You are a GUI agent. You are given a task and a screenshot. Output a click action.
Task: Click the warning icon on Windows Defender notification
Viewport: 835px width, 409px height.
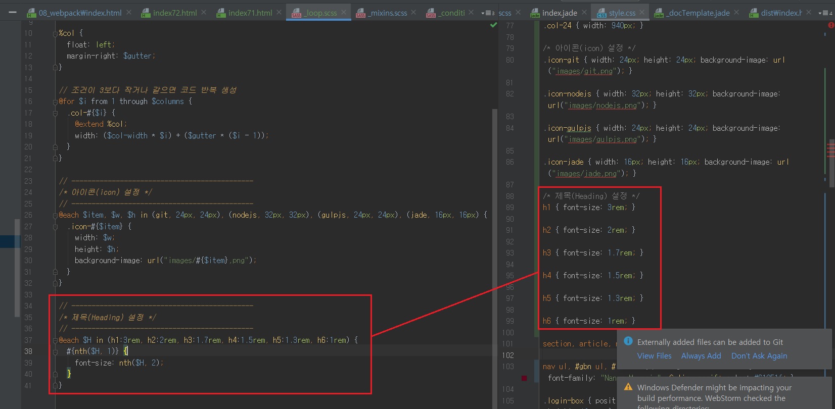click(628, 387)
